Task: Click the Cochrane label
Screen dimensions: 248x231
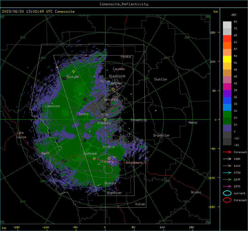Action: click(90, 154)
